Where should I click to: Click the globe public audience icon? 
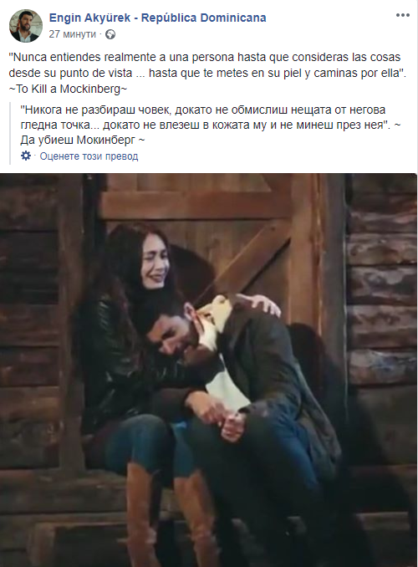pos(110,34)
